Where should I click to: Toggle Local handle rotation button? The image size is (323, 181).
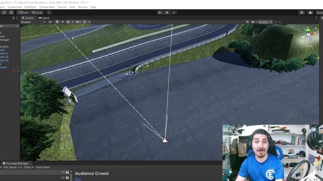tap(37, 13)
